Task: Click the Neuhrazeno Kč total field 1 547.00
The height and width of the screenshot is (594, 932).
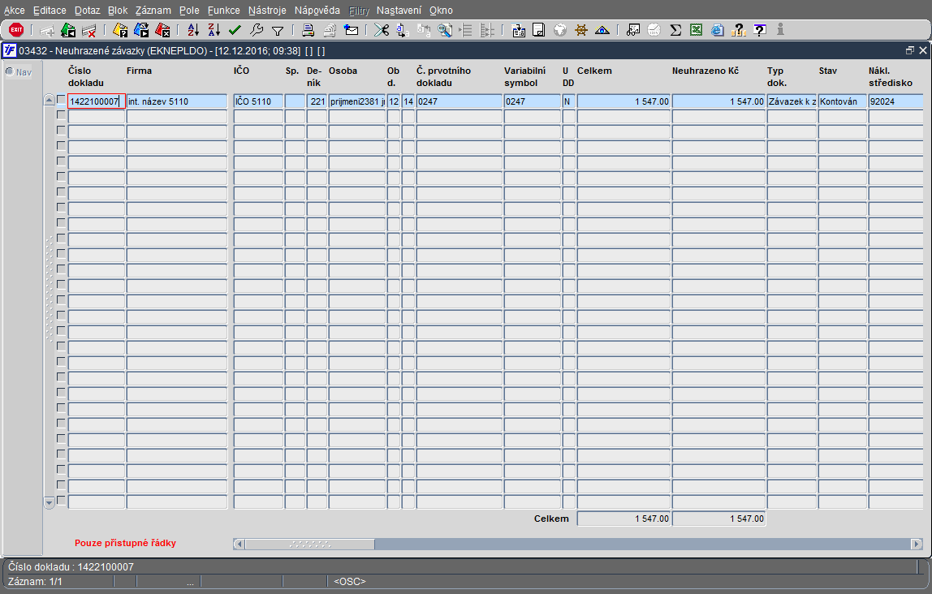Action: click(x=718, y=519)
